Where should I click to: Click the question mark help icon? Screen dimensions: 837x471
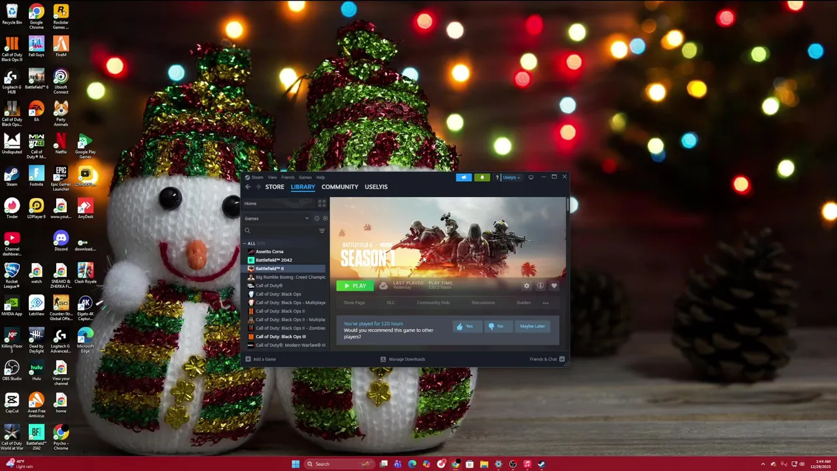click(x=497, y=177)
